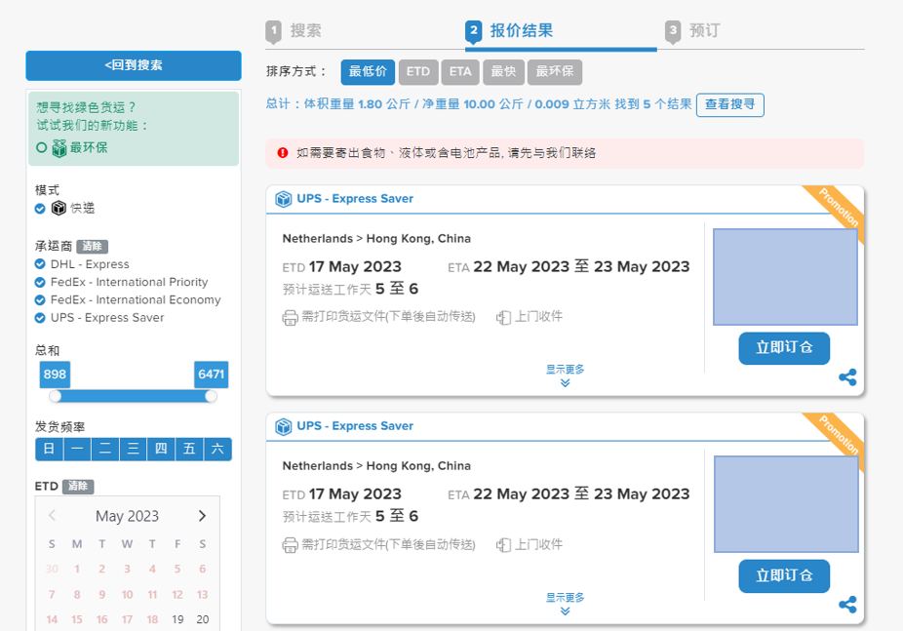Toggle Saturday 六 departure frequency
903x631 pixels.
(x=217, y=449)
